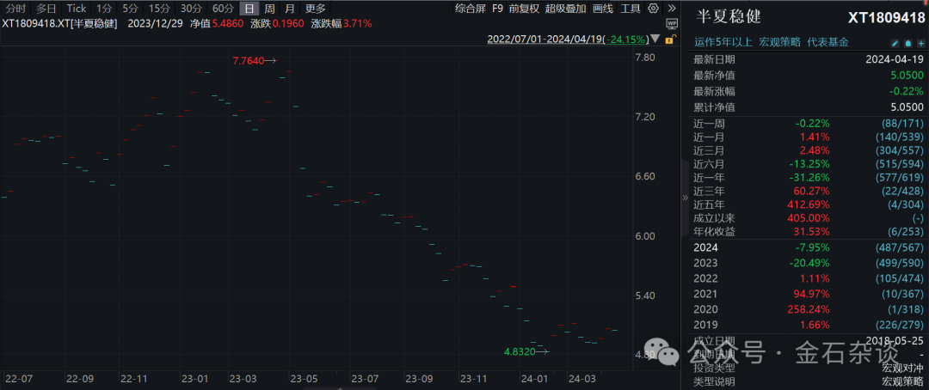Select the 周 weekly period tab
The width and height of the screenshot is (929, 390).
[x=269, y=9]
